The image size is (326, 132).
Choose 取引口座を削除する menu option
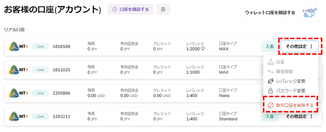tap(291, 106)
